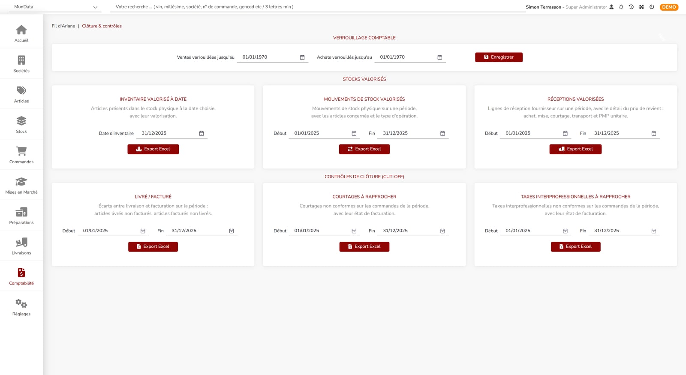
Task: Export Excel for Réceptions valorisées
Action: (575, 149)
